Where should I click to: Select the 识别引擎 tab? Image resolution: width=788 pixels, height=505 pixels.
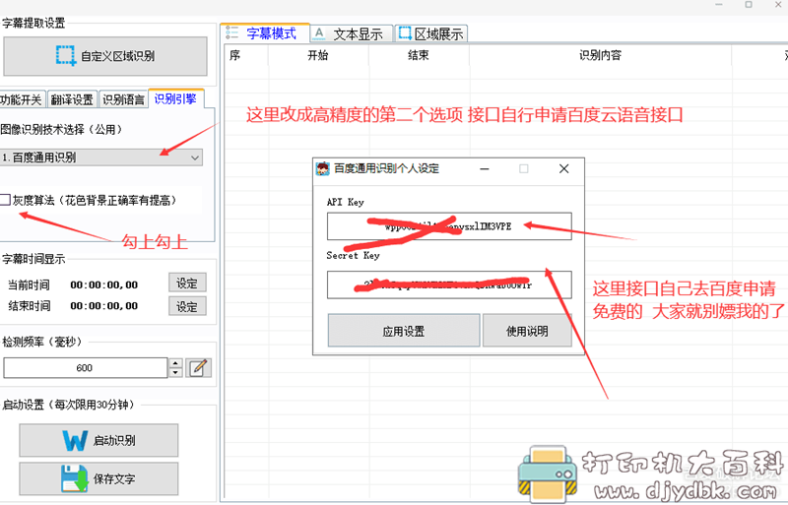[x=175, y=98]
